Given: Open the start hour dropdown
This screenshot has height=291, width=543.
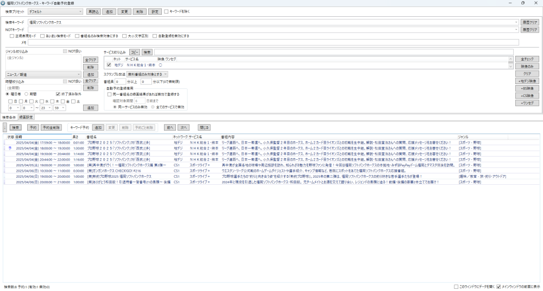Looking at the screenshot, I should click(x=14, y=108).
